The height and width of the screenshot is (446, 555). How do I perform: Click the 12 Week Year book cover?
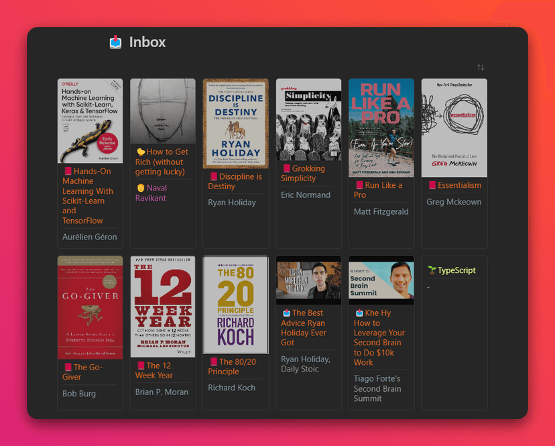(x=163, y=306)
